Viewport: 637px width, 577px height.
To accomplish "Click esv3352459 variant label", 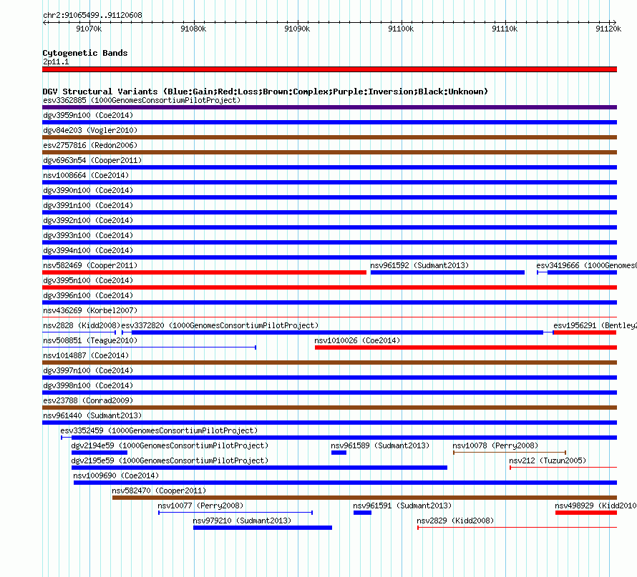I will [159, 430].
